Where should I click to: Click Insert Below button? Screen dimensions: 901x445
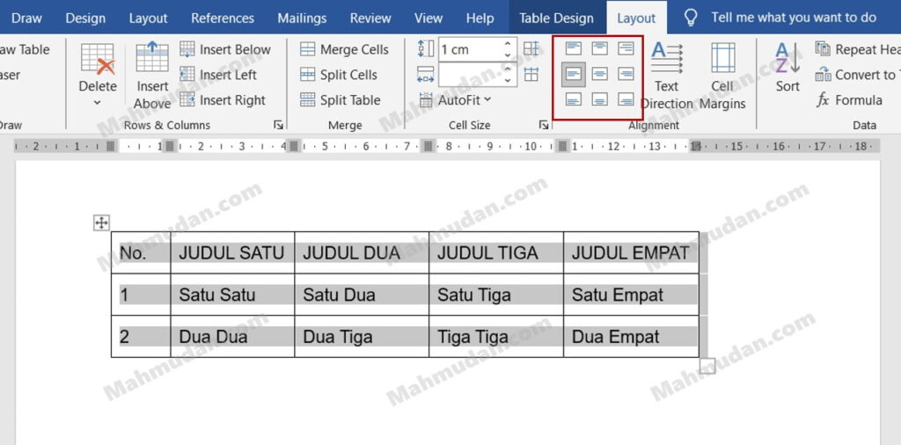click(x=225, y=49)
